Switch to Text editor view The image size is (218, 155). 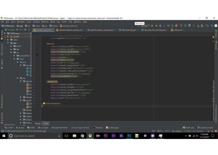pyautogui.click(x=46, y=123)
